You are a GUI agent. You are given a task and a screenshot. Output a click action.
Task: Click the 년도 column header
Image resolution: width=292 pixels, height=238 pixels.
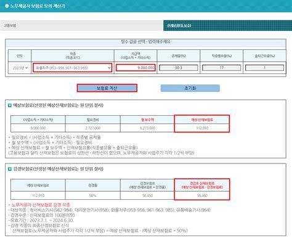[20, 55]
